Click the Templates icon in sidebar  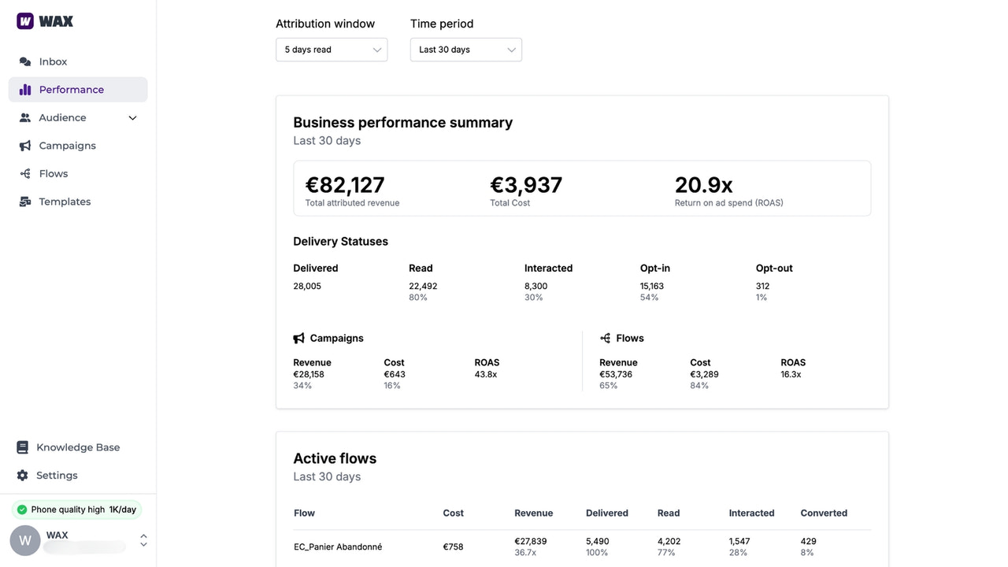coord(24,202)
